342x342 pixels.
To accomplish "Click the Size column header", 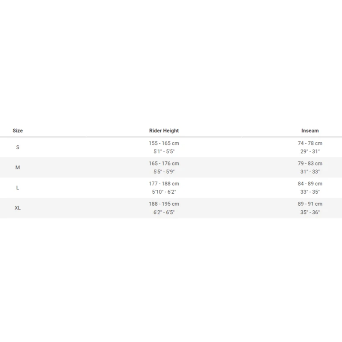I will [18, 130].
